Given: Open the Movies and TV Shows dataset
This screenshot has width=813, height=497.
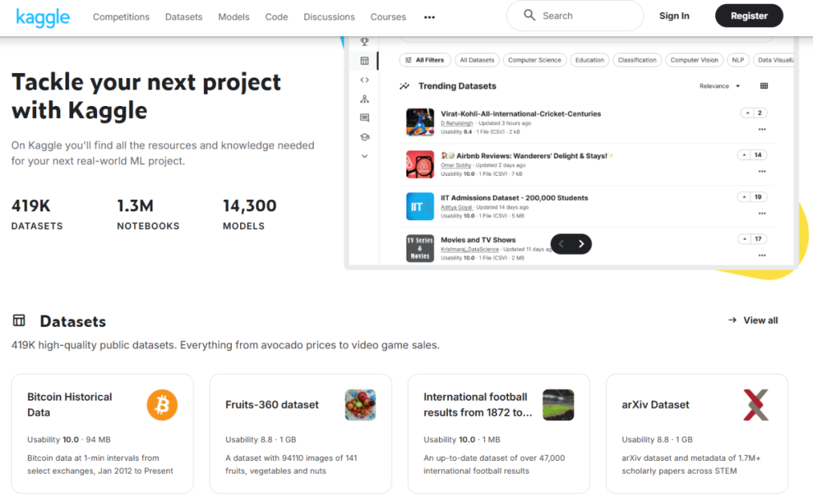Looking at the screenshot, I should click(478, 240).
